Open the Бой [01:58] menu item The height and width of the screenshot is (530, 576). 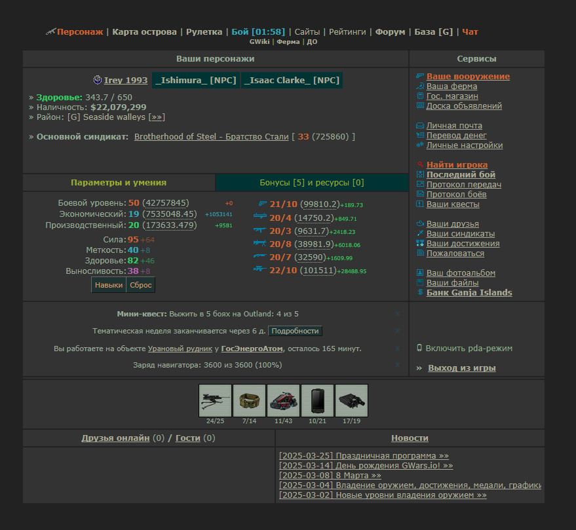[x=258, y=32]
